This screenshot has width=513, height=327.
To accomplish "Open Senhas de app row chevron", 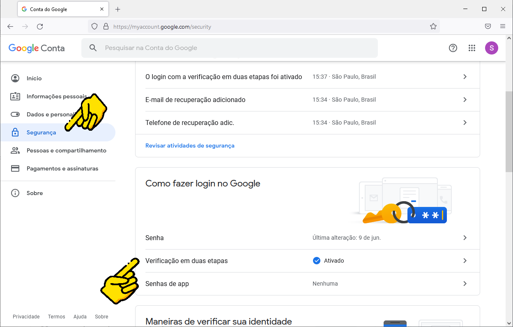I will (x=465, y=284).
